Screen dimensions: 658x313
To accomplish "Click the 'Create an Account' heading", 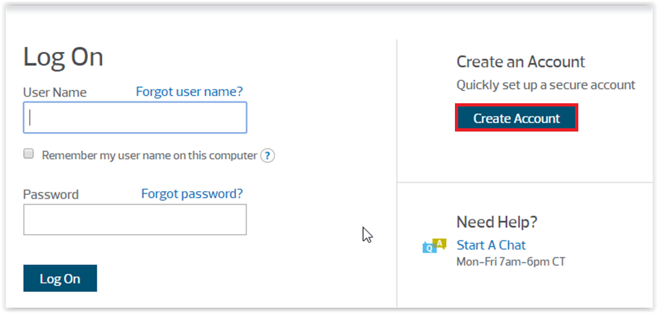I will (x=520, y=62).
